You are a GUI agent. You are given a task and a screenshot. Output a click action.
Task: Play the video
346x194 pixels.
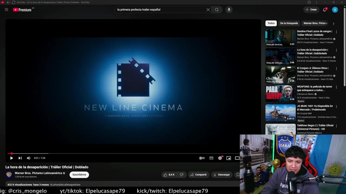click(x=11, y=158)
